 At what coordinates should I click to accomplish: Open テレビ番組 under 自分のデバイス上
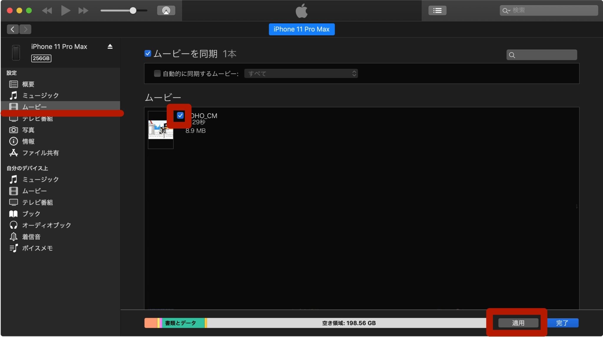coord(60,202)
